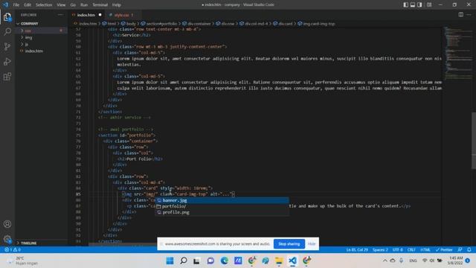The width and height of the screenshot is (476, 268).
Task: Expand the img folder in explorer
Action: coord(28,37)
